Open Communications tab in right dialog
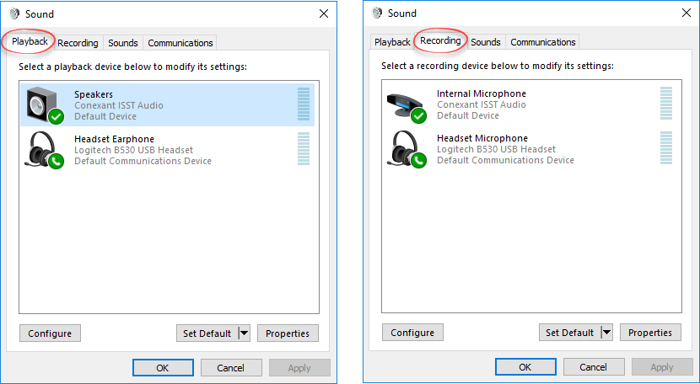This screenshot has width=700, height=384. (x=543, y=42)
